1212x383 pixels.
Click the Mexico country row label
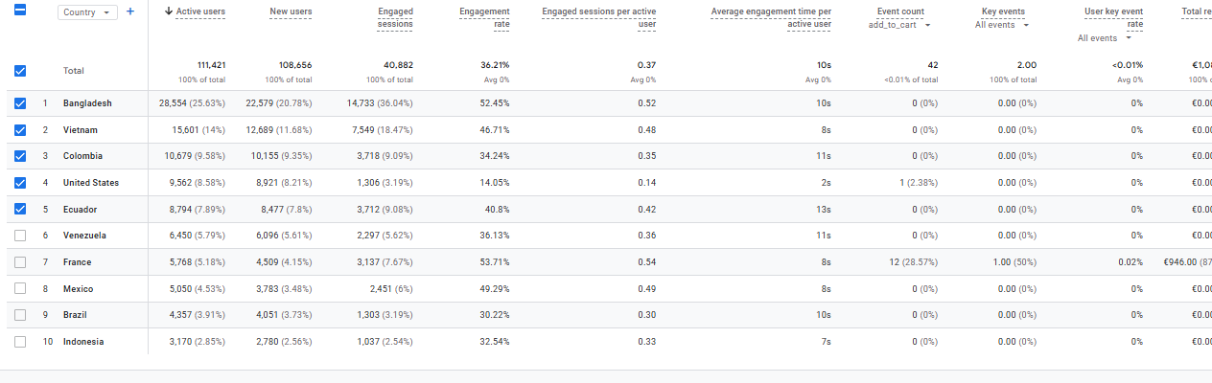(x=78, y=289)
